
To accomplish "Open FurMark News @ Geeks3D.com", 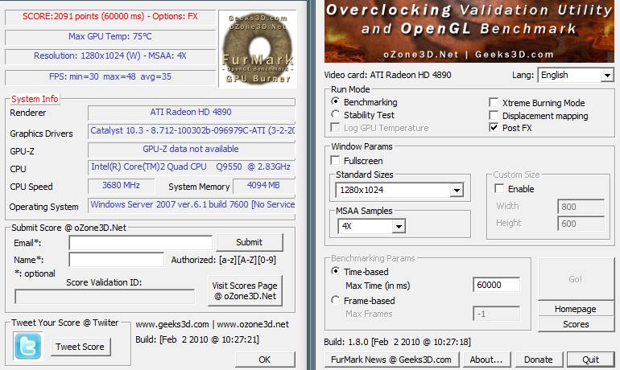I will tap(391, 360).
